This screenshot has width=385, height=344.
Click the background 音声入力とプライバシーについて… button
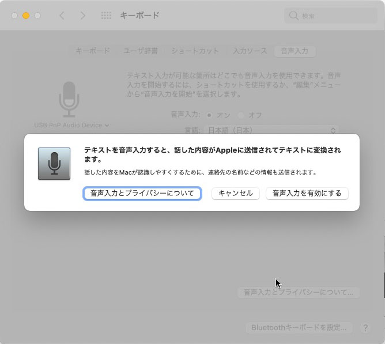299,293
